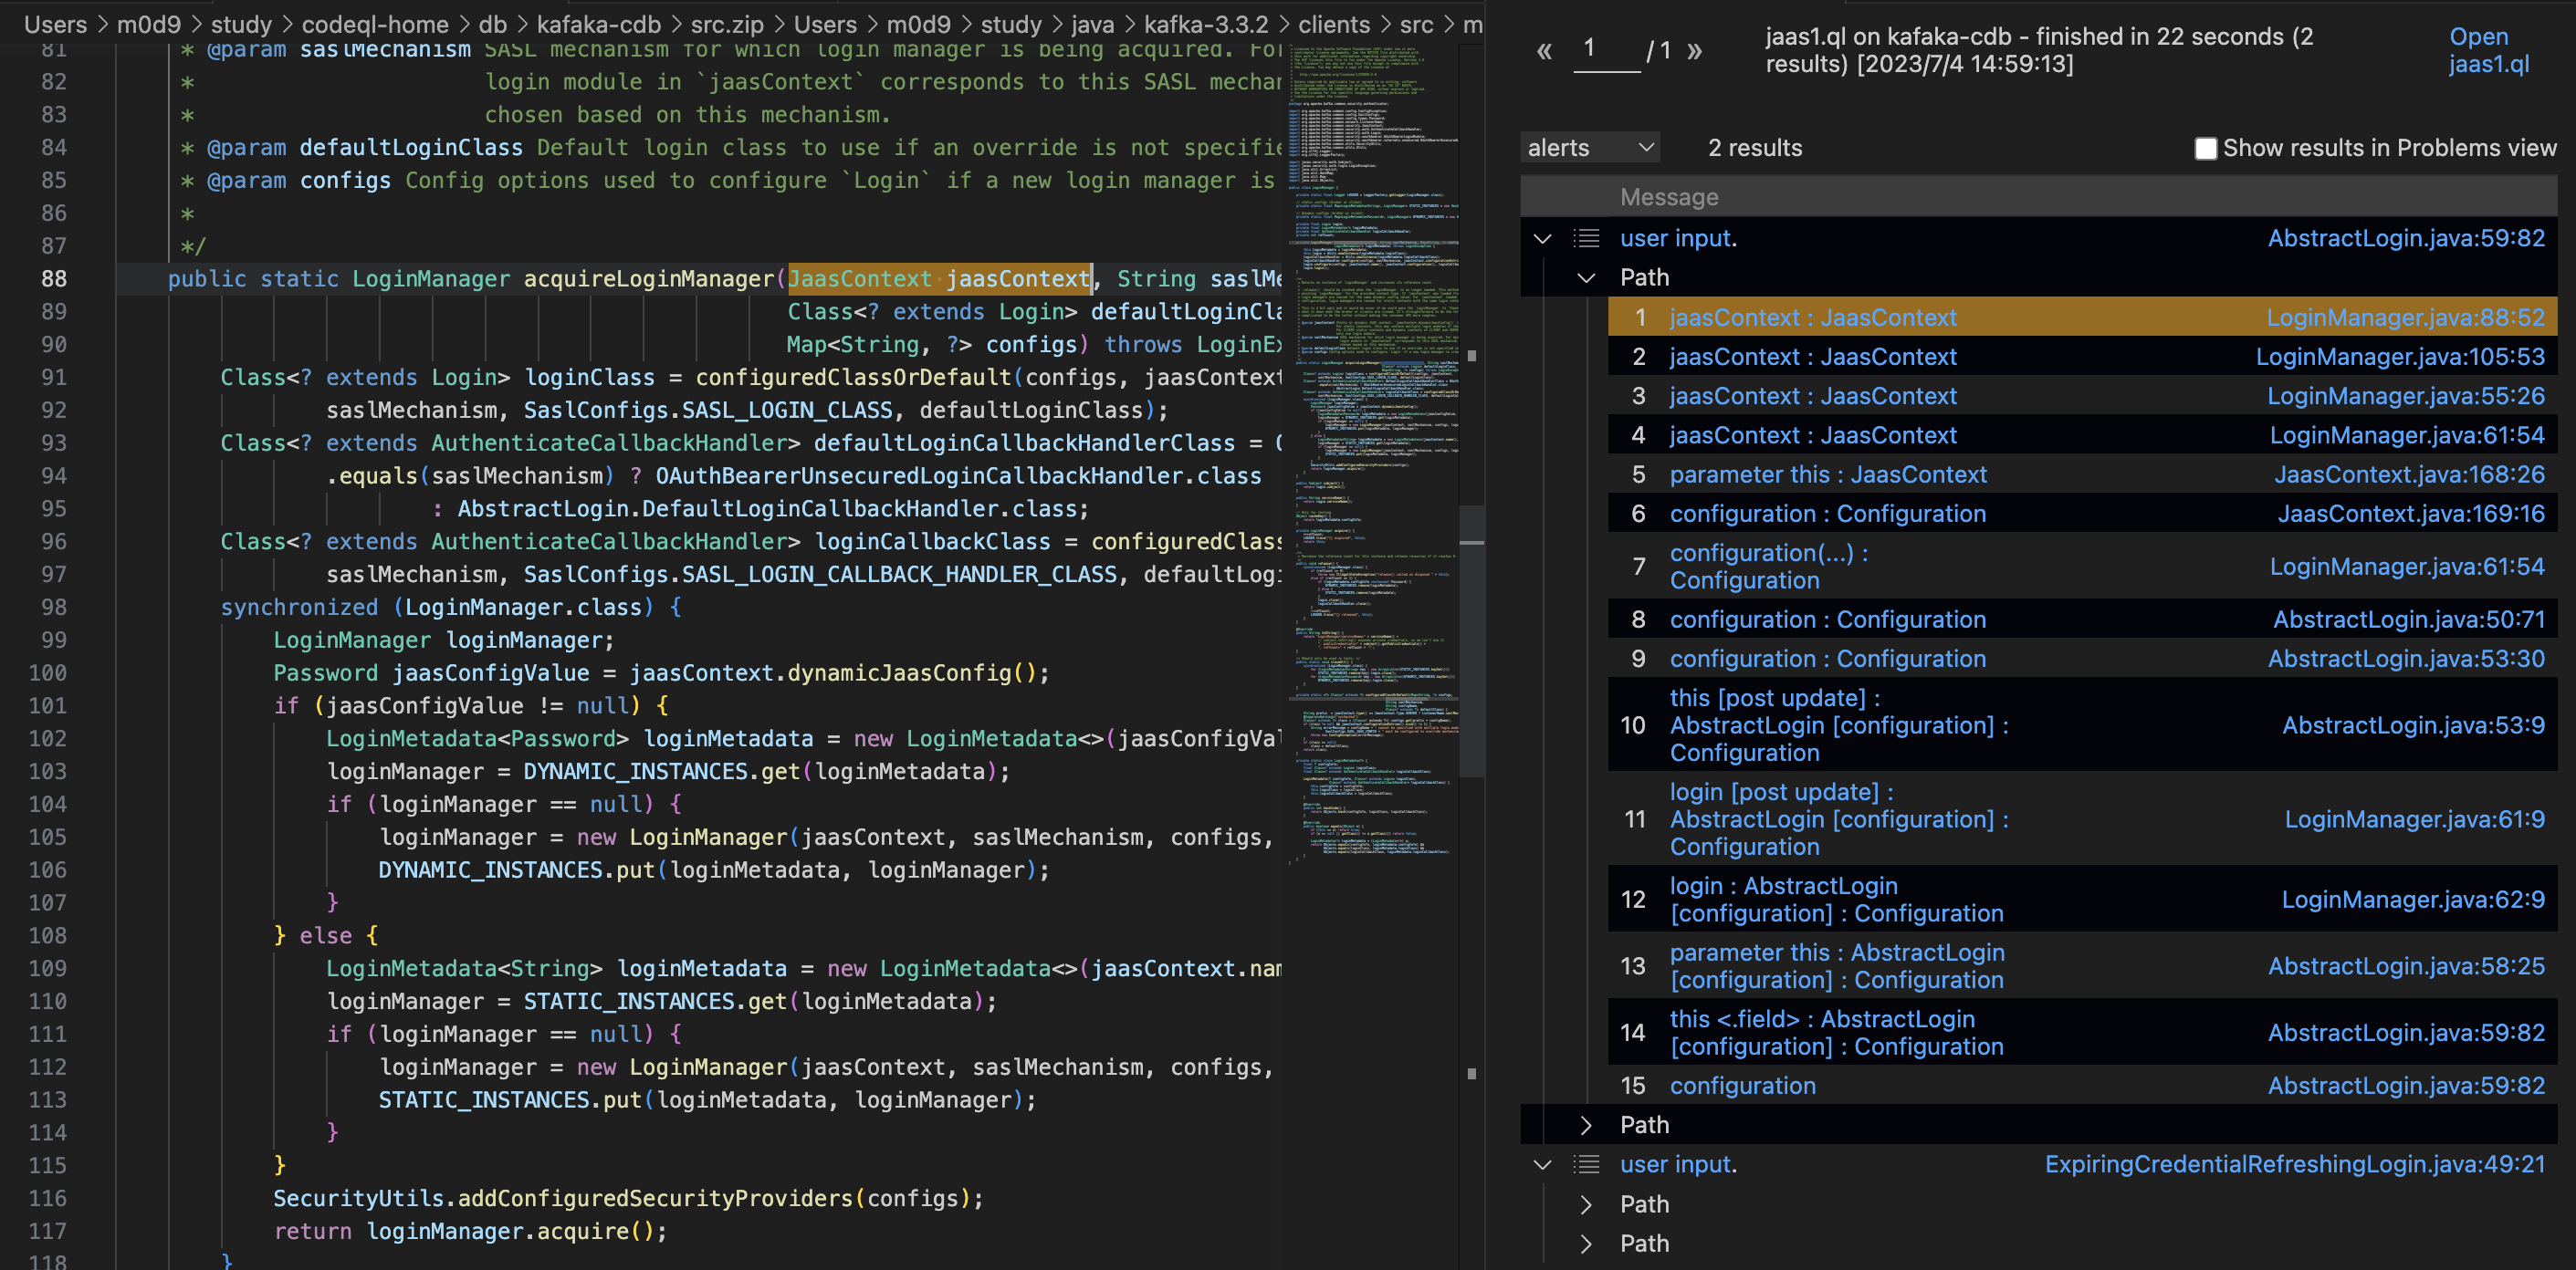
Task: Open LoginManager.java:88:52 location link
Action: pyautogui.click(x=2405, y=317)
